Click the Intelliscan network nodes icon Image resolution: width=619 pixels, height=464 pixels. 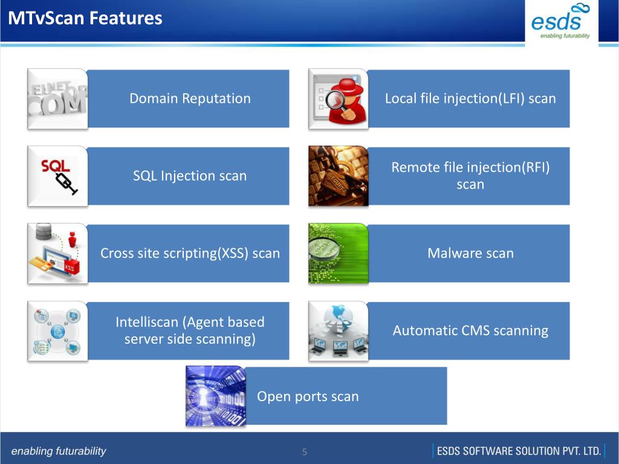point(57,331)
